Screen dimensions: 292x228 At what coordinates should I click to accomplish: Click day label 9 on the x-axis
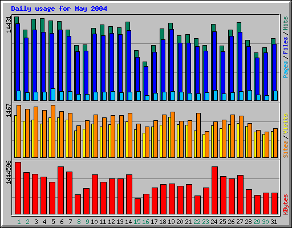(x=87, y=222)
